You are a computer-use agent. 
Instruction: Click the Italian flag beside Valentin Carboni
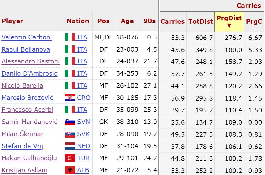click(x=70, y=37)
